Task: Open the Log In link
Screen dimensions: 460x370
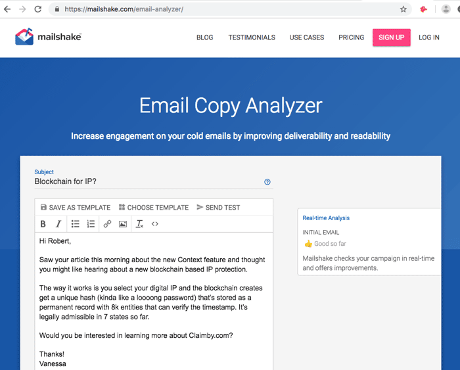Action: [x=429, y=37]
